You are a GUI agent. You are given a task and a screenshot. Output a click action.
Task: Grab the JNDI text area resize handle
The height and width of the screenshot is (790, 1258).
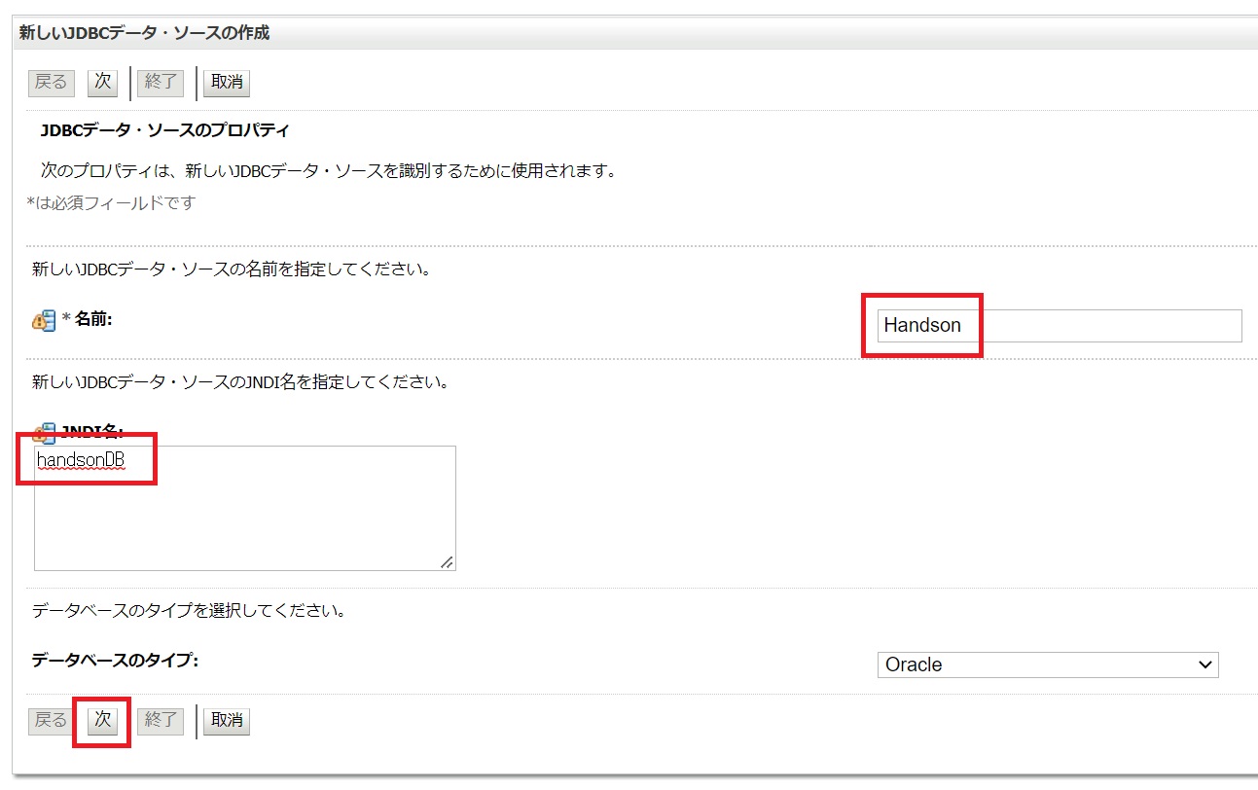447,561
